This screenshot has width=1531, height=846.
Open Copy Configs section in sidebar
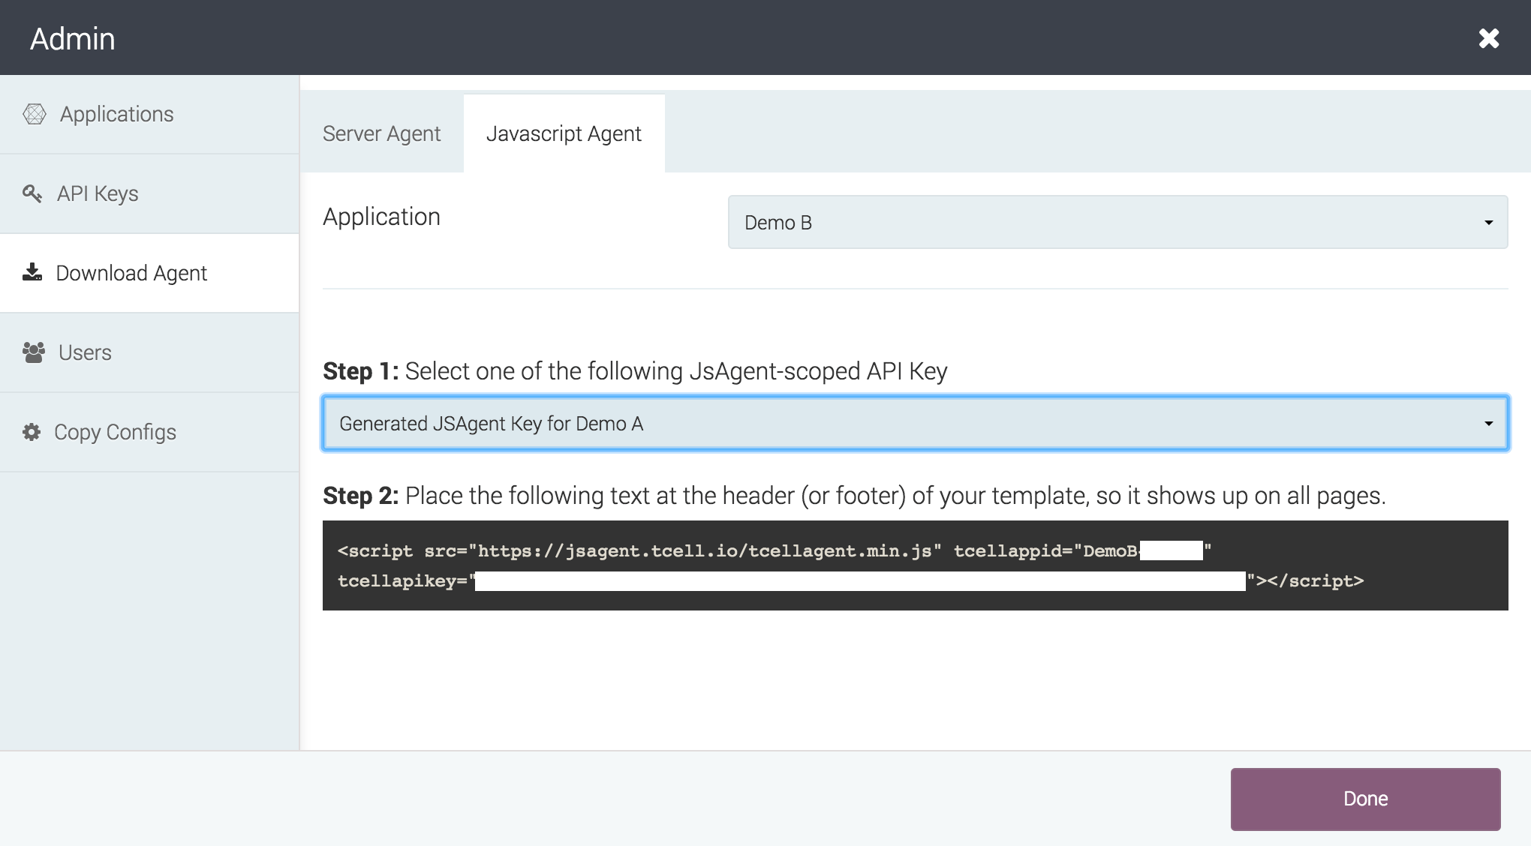tap(149, 432)
